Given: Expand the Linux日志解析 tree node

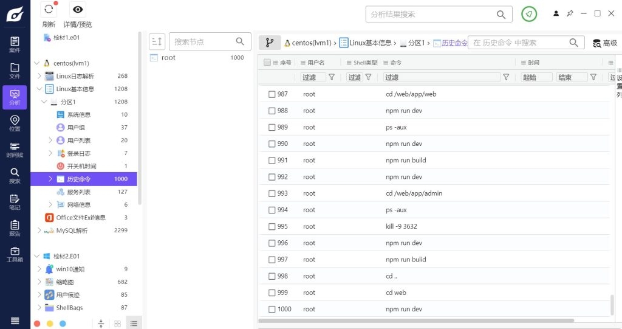Looking at the screenshot, I should click(x=39, y=76).
